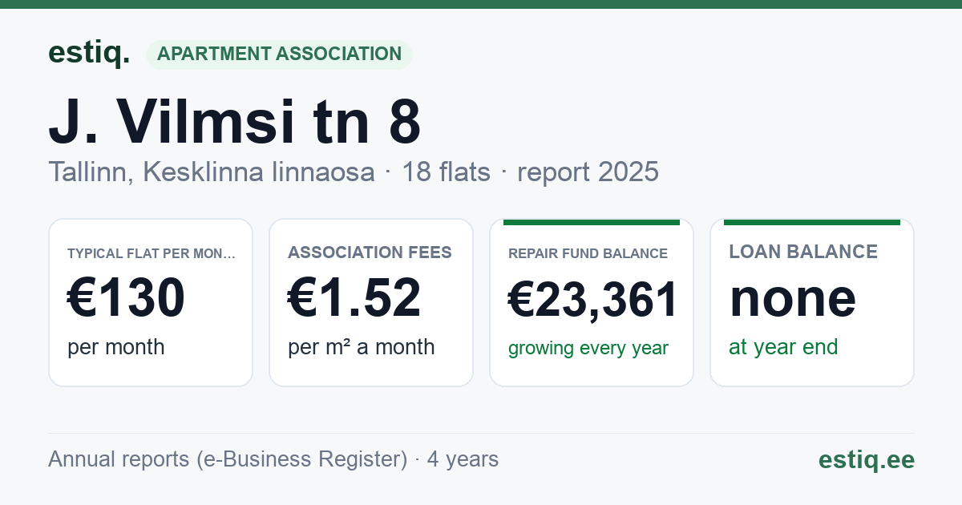The image size is (962, 505).
Task: Click the 'none' loan value
Action: (793, 298)
